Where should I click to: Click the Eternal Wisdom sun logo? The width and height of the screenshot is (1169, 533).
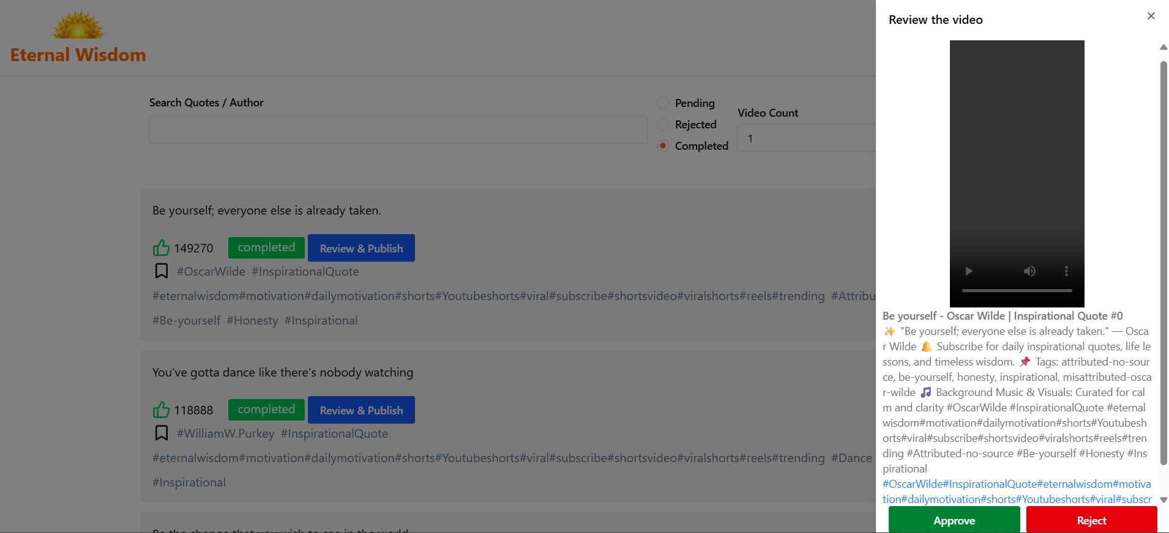[x=78, y=26]
